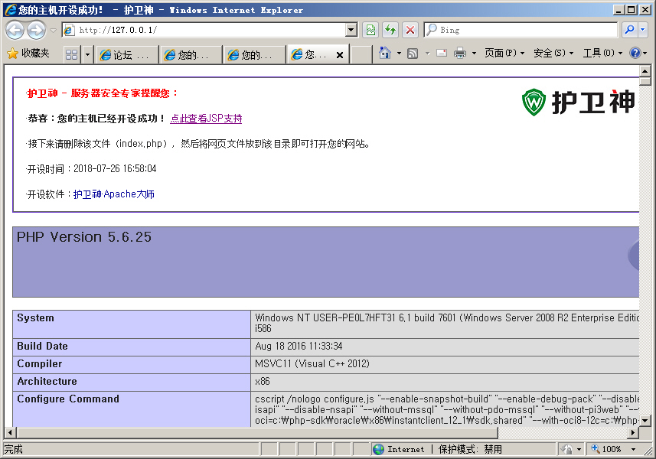656x459 pixels.
Task: Click the Home icon in command bar
Action: click(x=385, y=54)
